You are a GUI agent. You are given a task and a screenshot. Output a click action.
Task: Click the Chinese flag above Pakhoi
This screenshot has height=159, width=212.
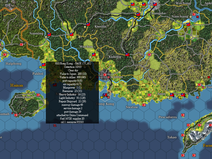(44, 64)
